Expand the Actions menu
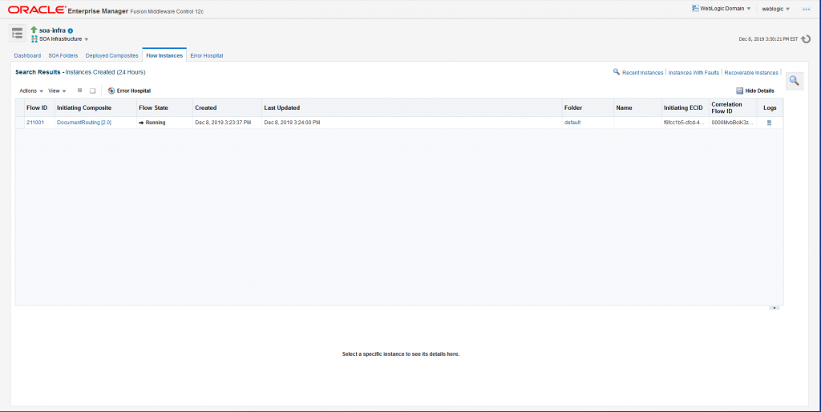821x412 pixels. coord(31,91)
